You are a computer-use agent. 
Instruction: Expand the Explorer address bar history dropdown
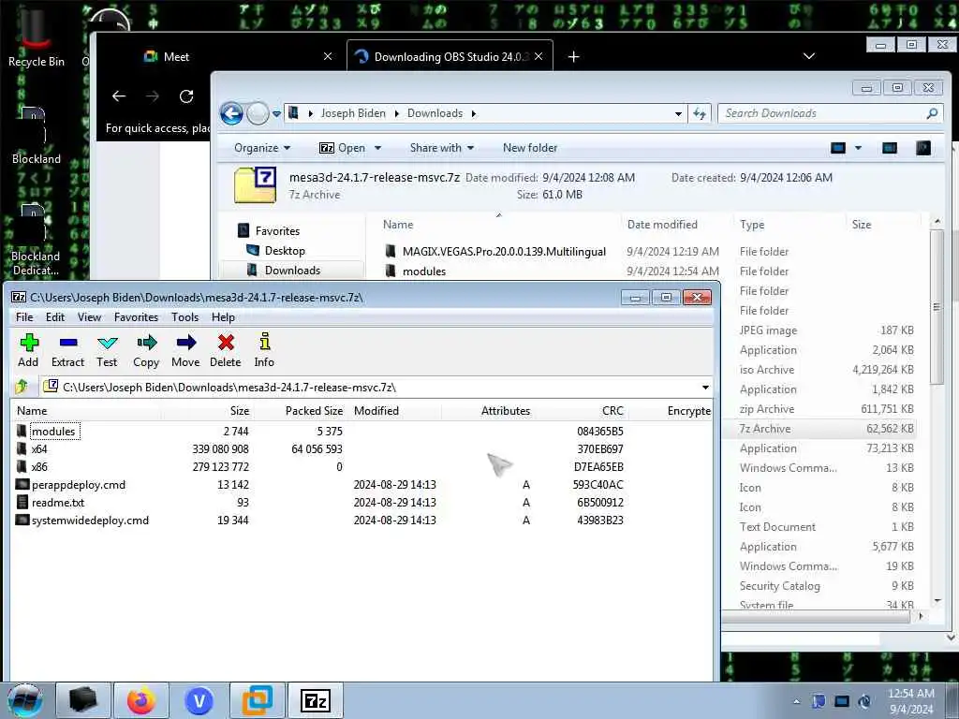click(x=678, y=113)
